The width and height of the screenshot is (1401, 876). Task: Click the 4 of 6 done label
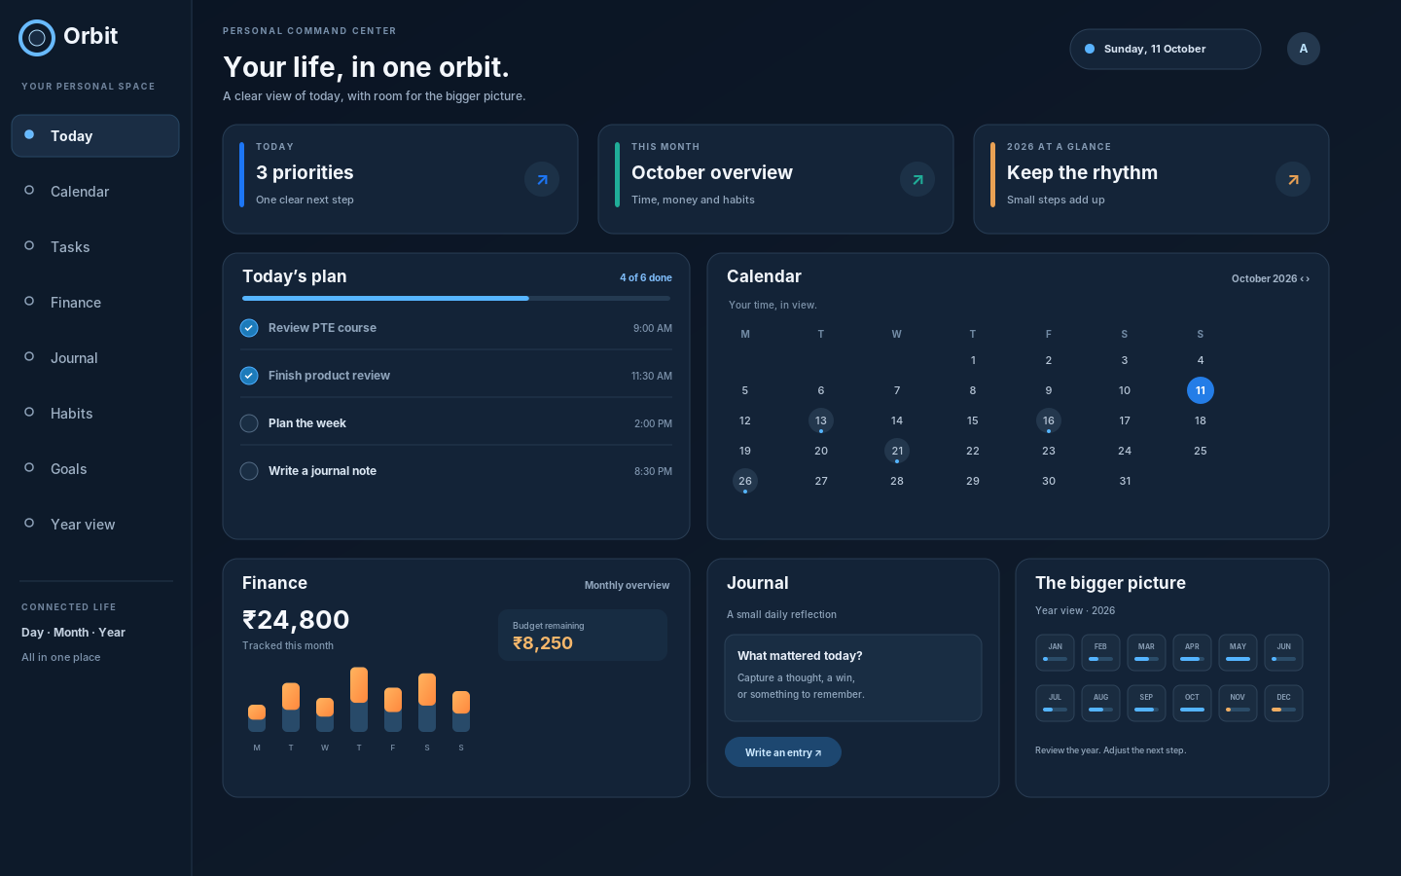646,277
